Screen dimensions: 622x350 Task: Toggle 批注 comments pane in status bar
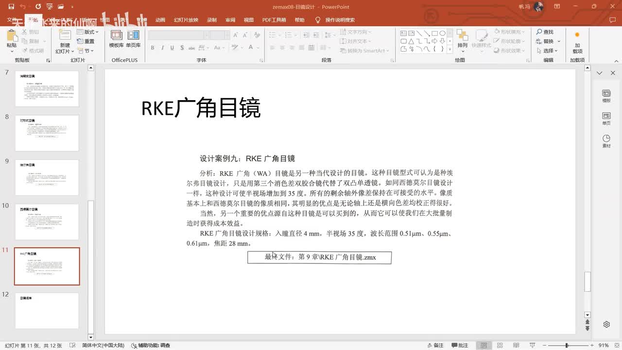pos(460,345)
